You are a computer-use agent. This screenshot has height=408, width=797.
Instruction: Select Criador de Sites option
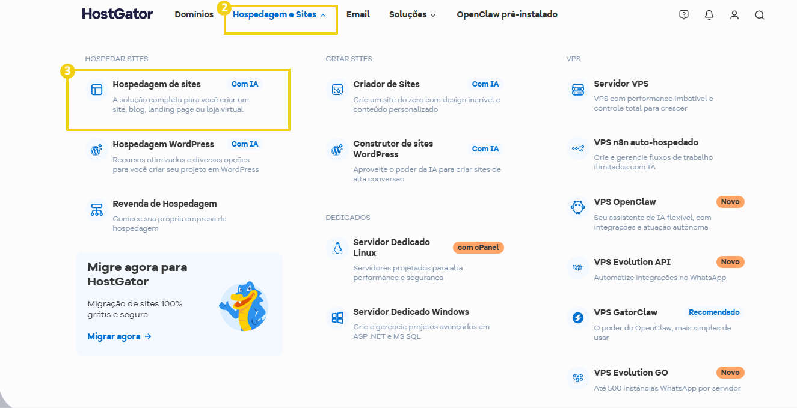click(387, 84)
